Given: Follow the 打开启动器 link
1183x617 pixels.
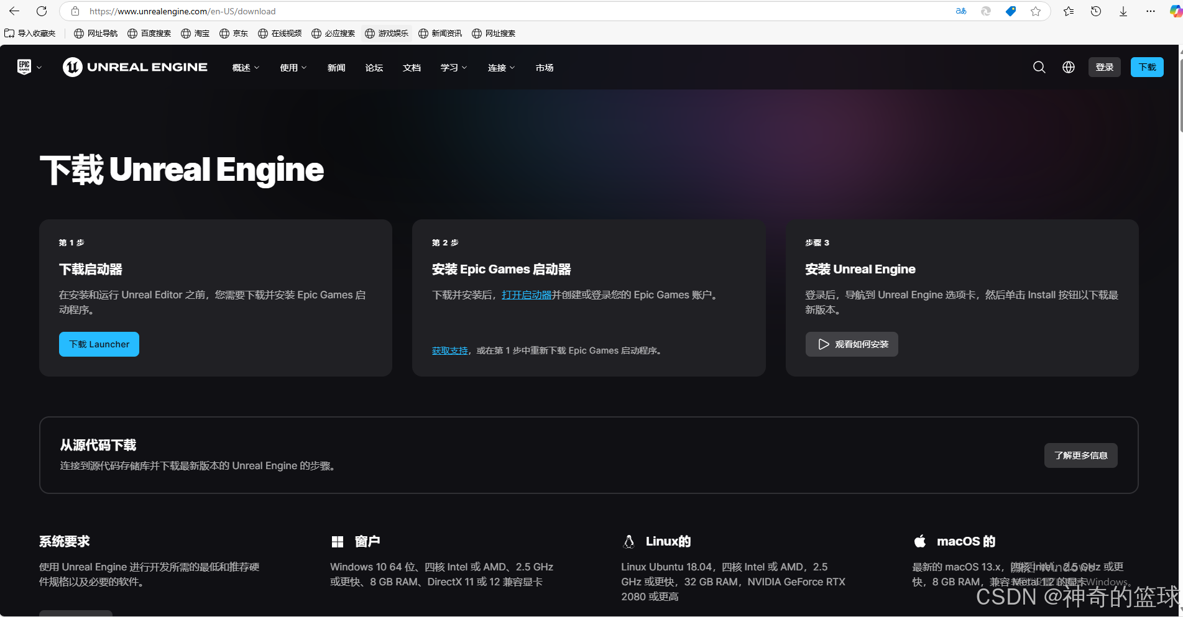Looking at the screenshot, I should (x=527, y=295).
